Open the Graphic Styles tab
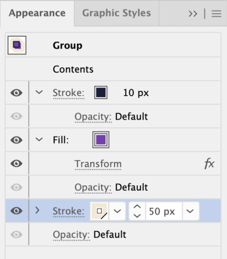Viewport: 227px width, 259px height. coord(116,13)
